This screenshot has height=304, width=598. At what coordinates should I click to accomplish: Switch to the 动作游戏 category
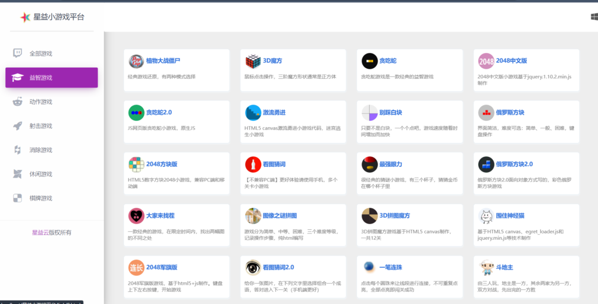[x=51, y=102]
